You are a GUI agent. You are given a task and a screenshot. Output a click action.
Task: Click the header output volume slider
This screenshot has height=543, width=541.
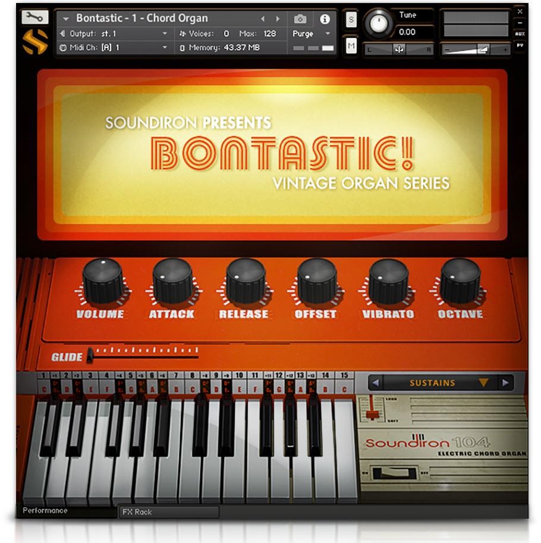point(476,50)
